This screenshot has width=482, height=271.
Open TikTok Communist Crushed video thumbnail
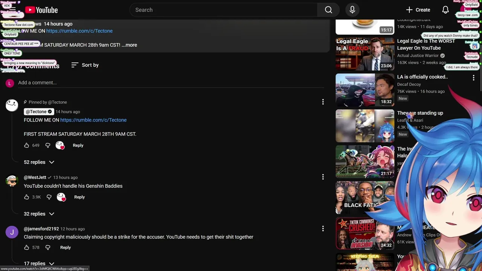[365, 233]
